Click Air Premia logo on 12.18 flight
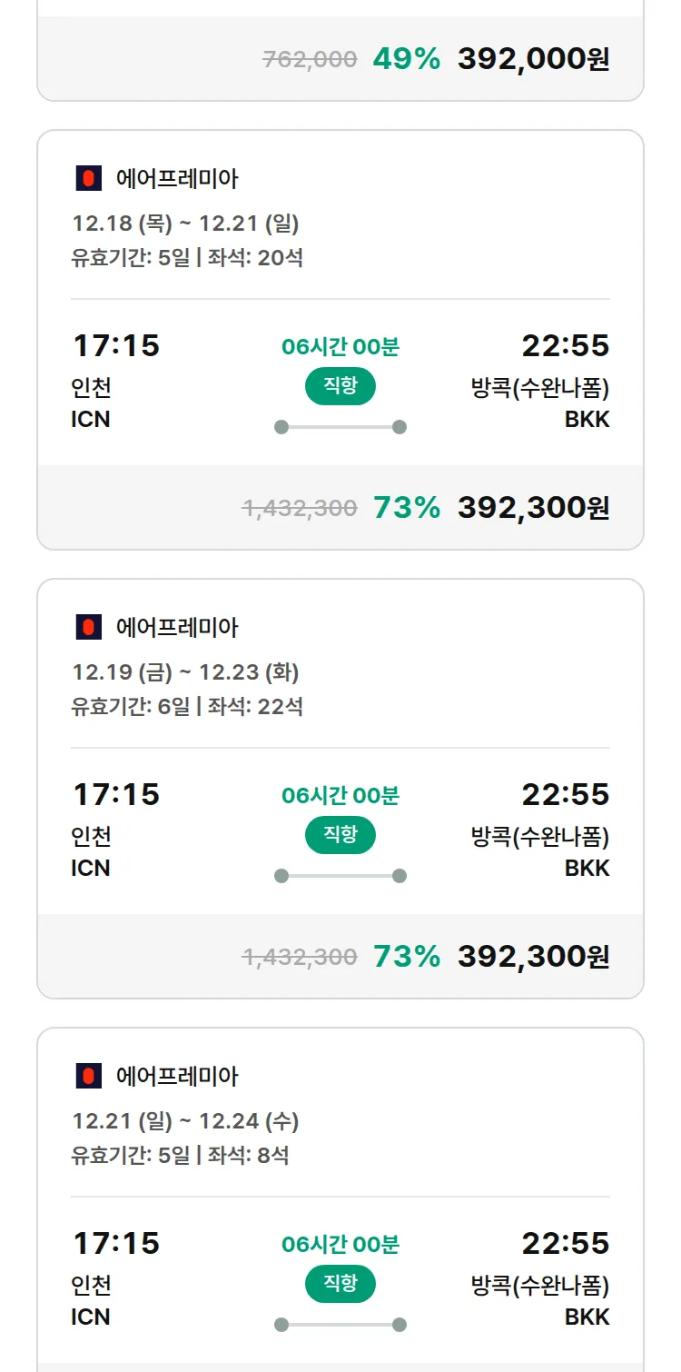681x1372 pixels. click(x=88, y=179)
